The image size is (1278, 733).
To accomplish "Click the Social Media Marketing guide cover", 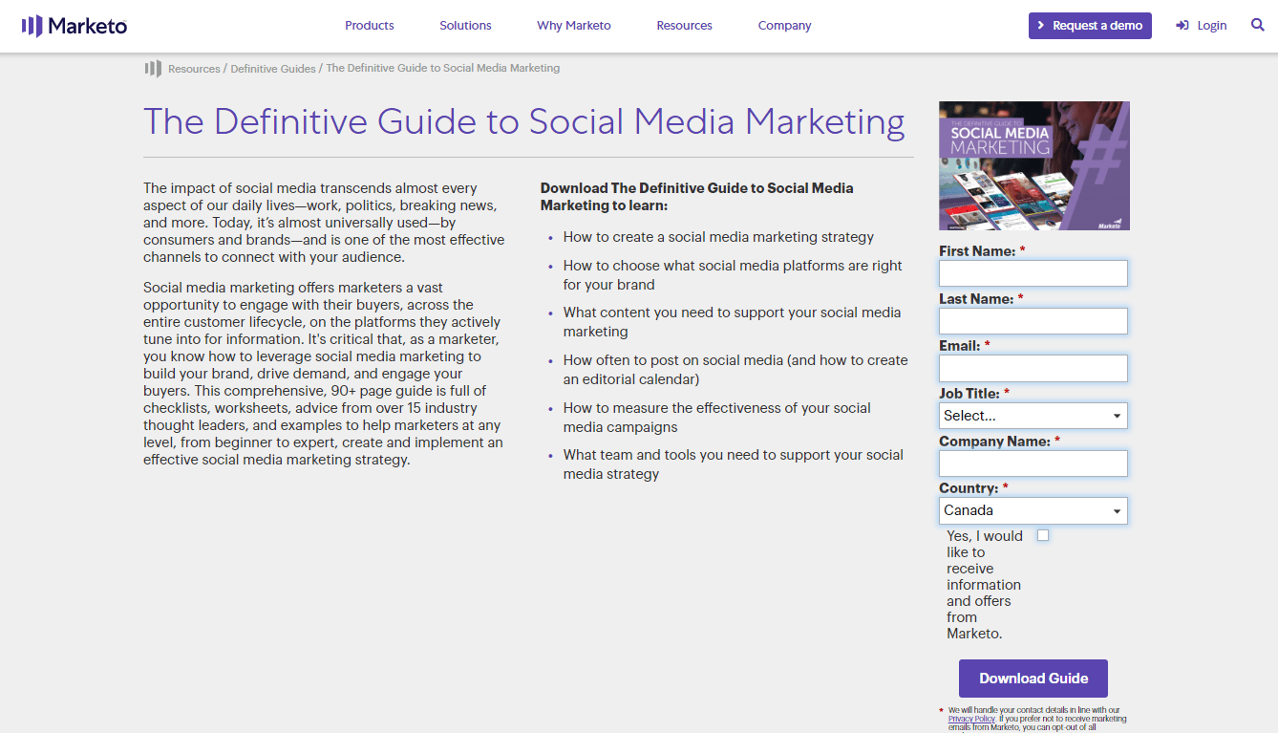I will coord(1034,165).
